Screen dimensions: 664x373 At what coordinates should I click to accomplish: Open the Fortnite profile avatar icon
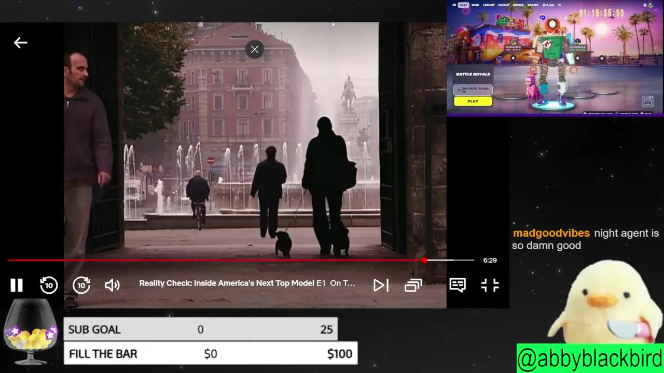651,5
